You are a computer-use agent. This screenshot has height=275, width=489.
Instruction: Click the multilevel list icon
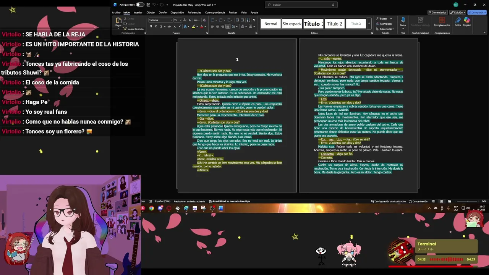click(x=228, y=20)
